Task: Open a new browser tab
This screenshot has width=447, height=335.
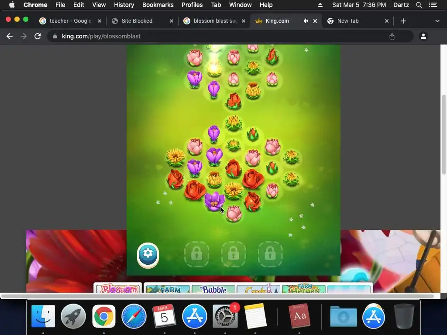Action: click(x=403, y=21)
